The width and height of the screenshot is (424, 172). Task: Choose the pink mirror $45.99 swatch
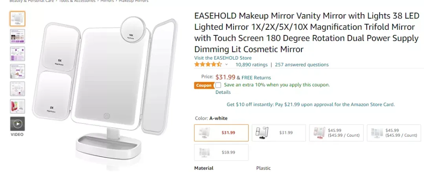click(336, 133)
